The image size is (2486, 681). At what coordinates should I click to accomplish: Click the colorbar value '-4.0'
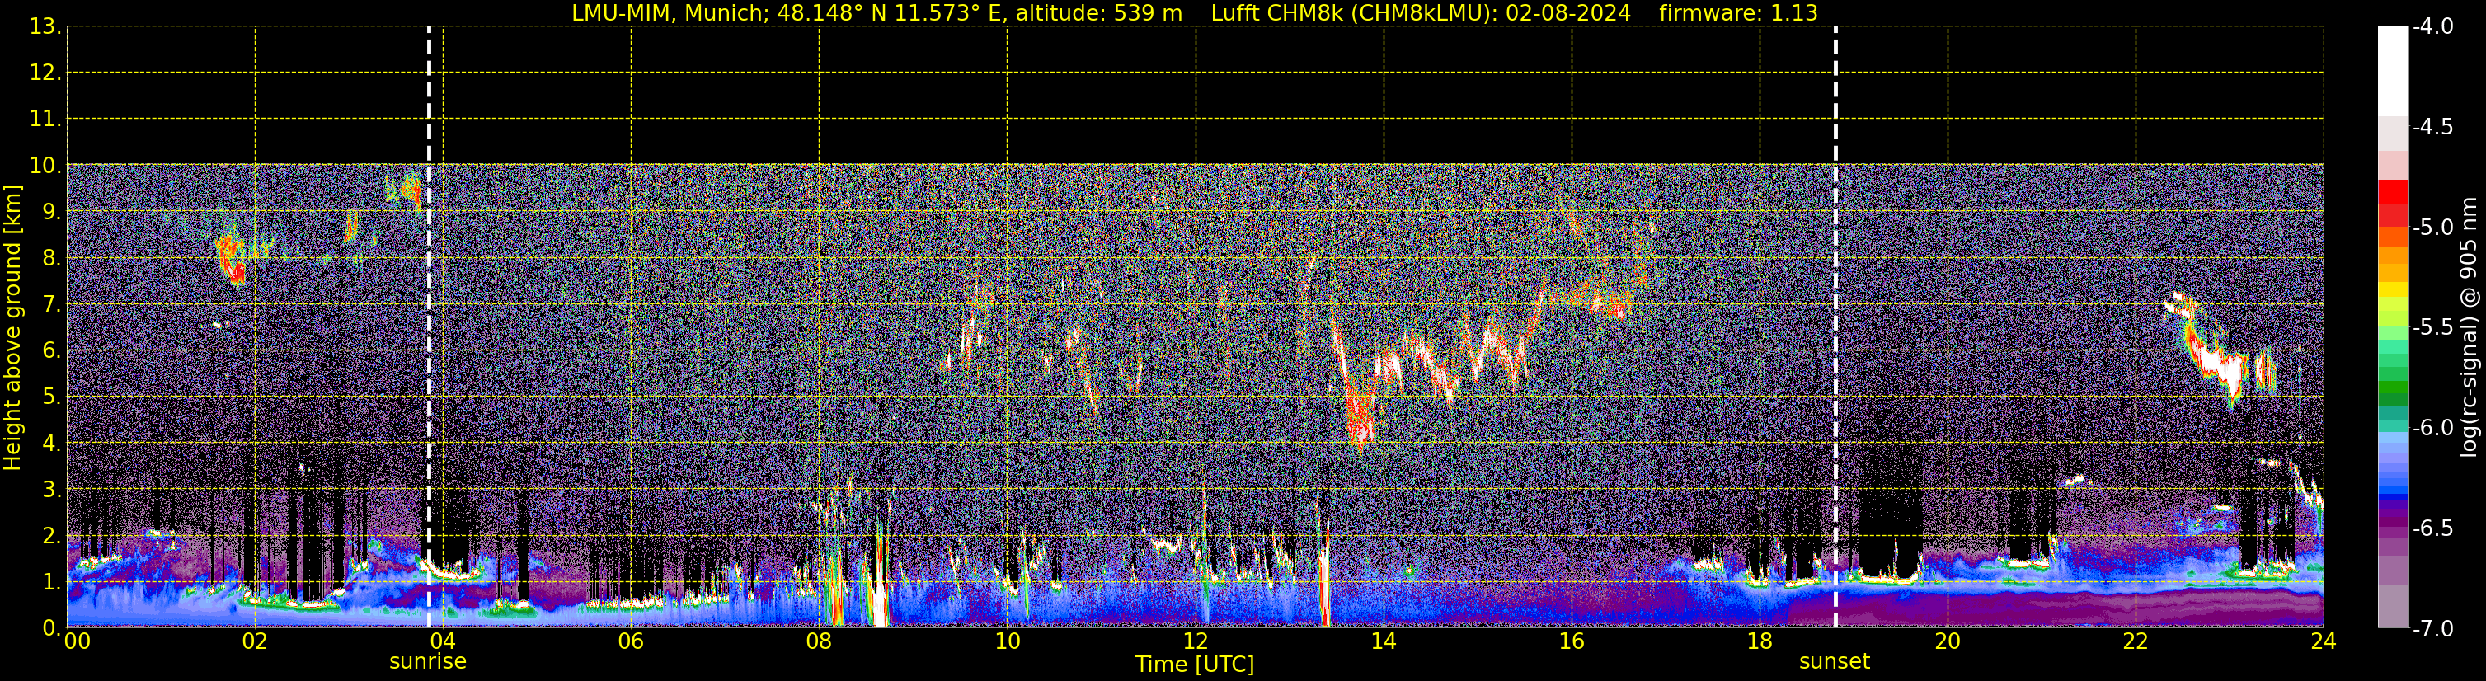click(x=2432, y=27)
